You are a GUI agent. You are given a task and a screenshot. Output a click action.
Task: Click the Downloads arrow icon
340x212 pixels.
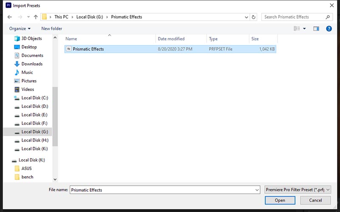(17, 64)
